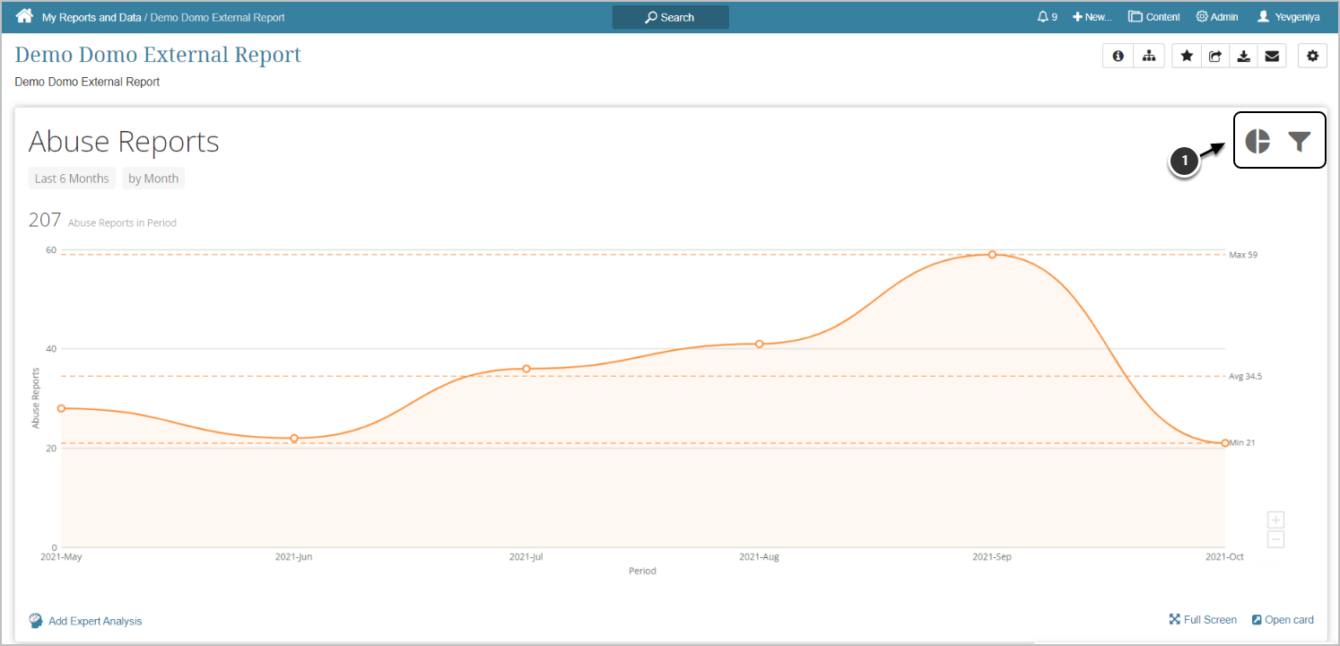1340x646 pixels.
Task: Open report settings with the gear icon
Action: pos(1312,56)
